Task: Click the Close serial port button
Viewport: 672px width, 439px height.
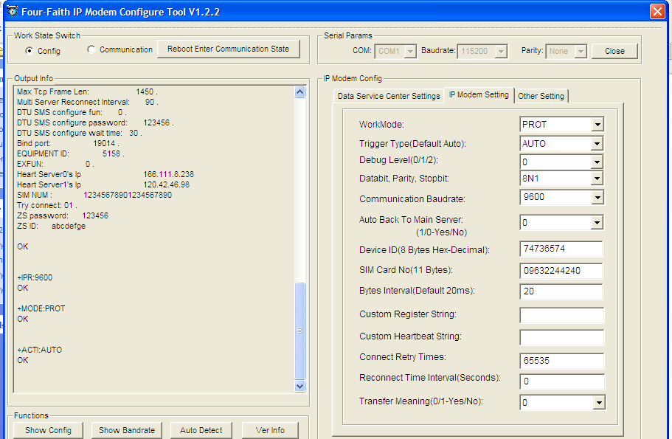Action: 614,51
